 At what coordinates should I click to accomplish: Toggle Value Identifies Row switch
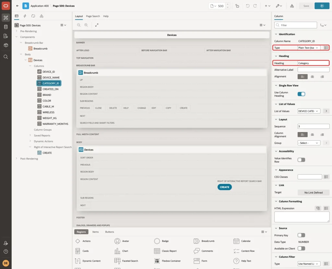(x=301, y=160)
